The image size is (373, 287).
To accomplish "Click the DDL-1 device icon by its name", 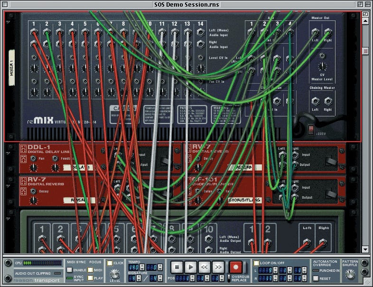I will 23,149.
